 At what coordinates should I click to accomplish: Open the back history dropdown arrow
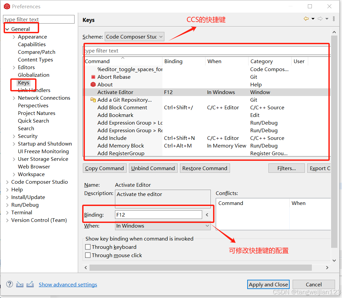tap(313, 19)
